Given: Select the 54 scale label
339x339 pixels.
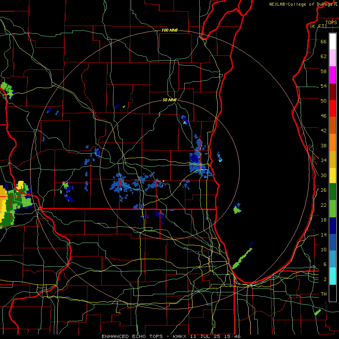Looking at the screenshot, I should (324, 86).
